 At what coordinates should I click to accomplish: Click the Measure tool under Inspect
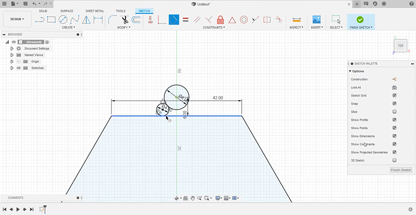coord(297,20)
